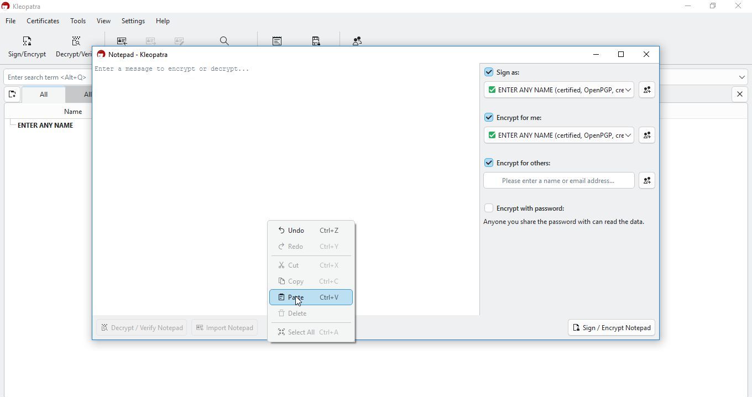This screenshot has height=397, width=752.
Task: Open the Tools menu
Action: click(78, 21)
